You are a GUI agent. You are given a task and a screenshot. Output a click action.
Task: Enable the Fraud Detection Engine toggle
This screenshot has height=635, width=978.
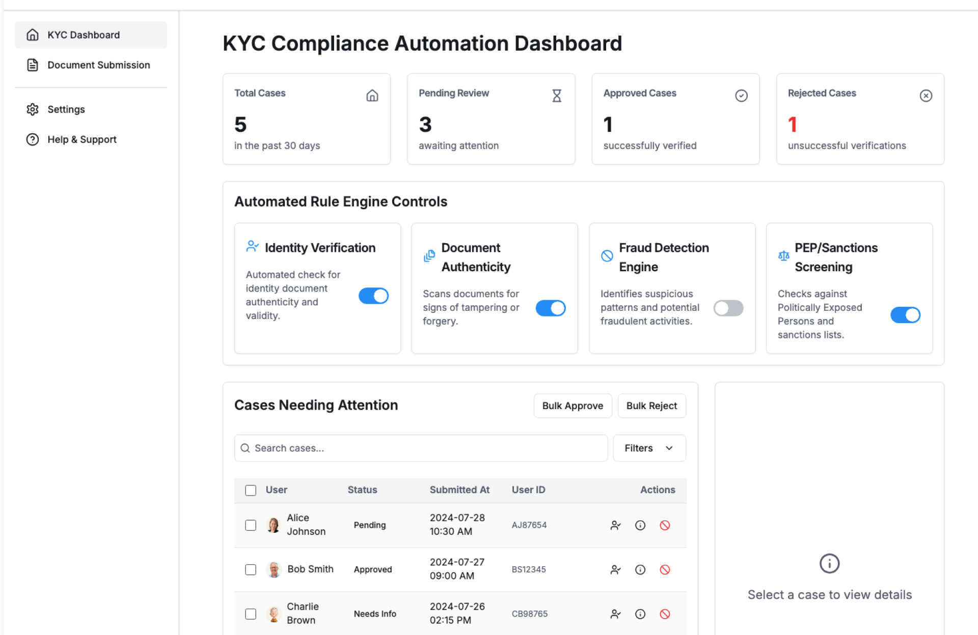[728, 308]
